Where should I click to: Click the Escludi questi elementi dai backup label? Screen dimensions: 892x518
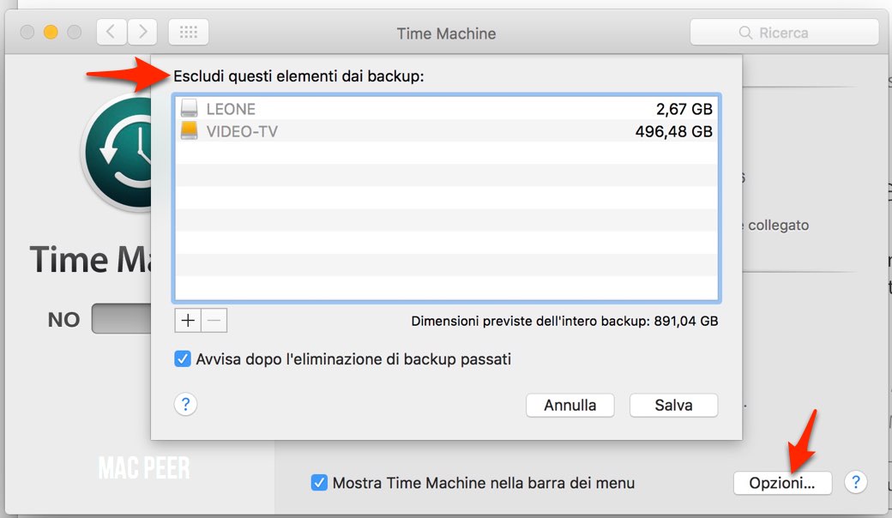(298, 76)
